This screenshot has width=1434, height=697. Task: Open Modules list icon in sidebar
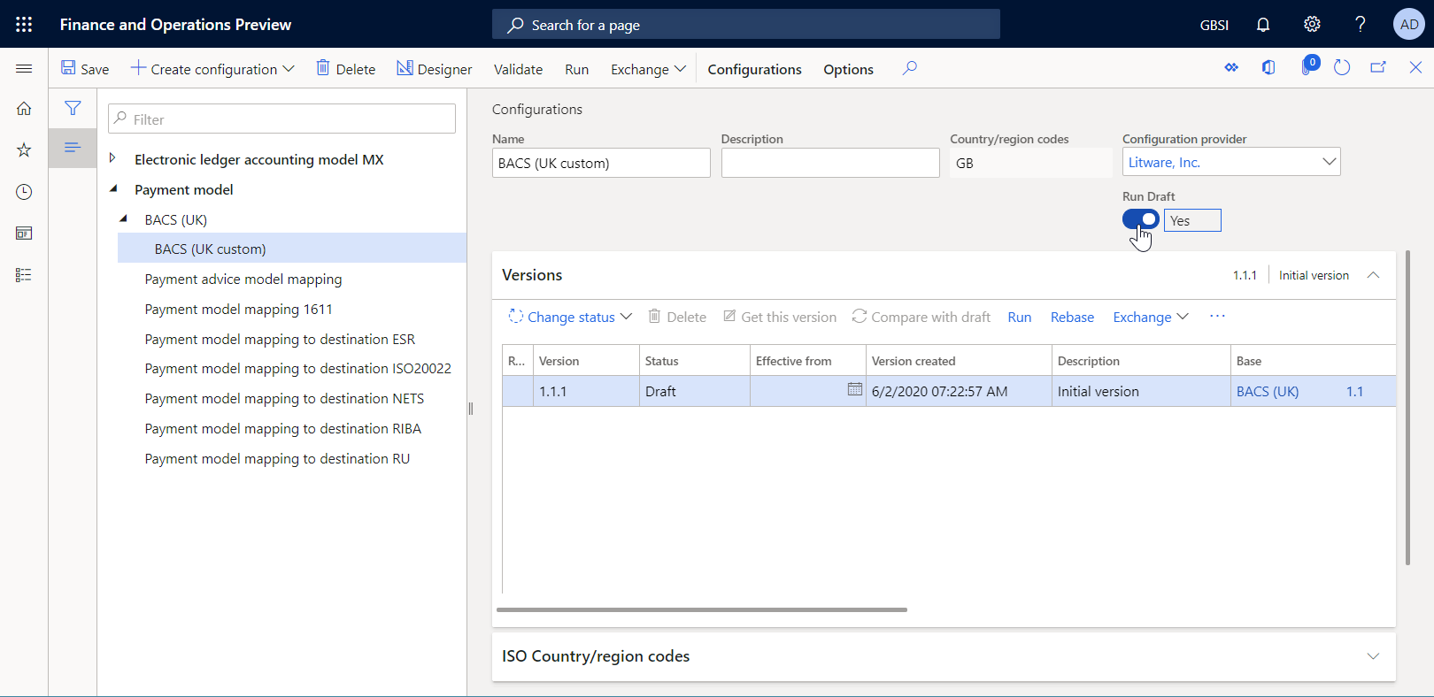click(24, 275)
